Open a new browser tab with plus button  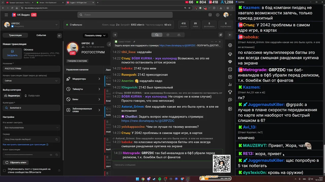pyautogui.click(x=98, y=3)
